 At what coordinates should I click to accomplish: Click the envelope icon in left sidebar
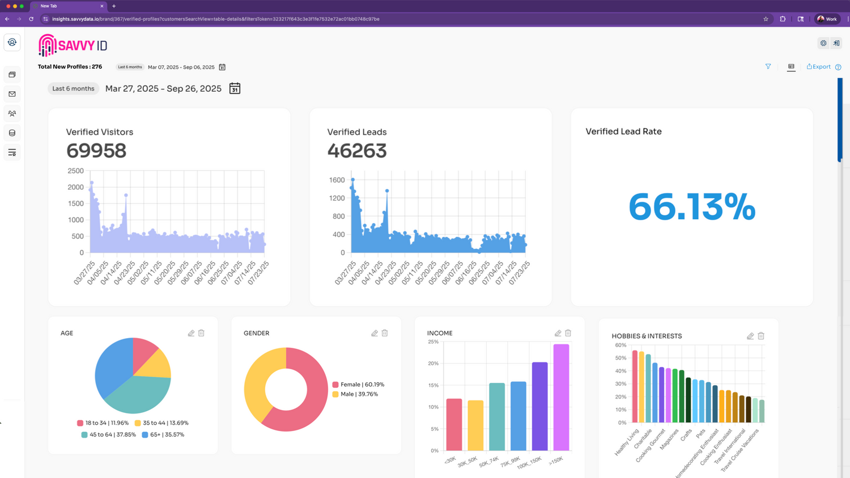coord(12,94)
